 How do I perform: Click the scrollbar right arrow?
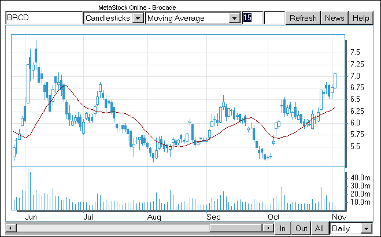point(268,228)
